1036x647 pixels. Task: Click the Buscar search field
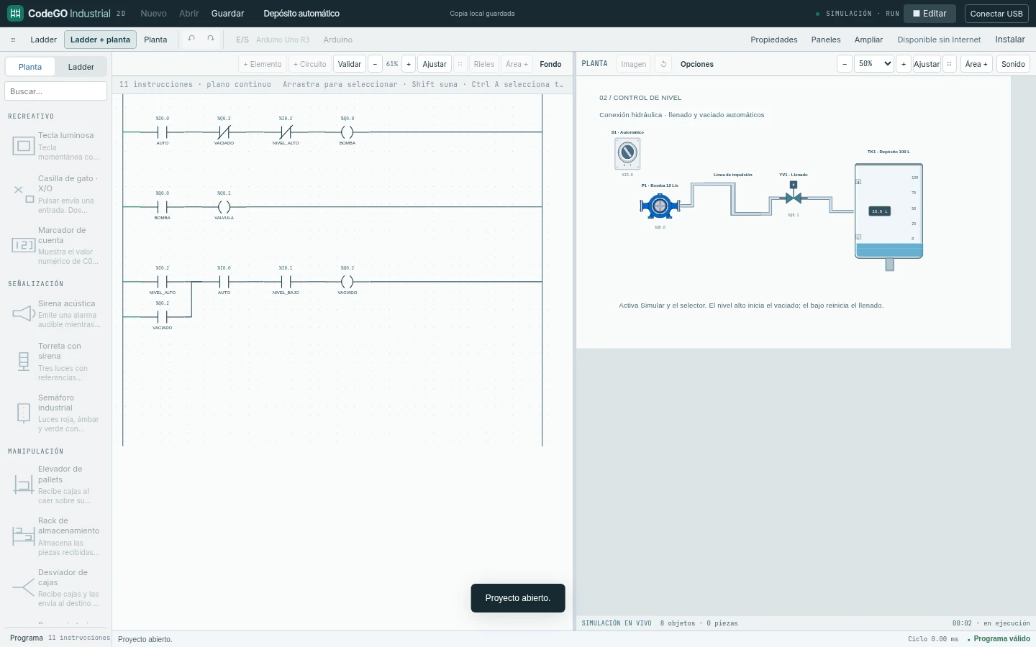(55, 91)
